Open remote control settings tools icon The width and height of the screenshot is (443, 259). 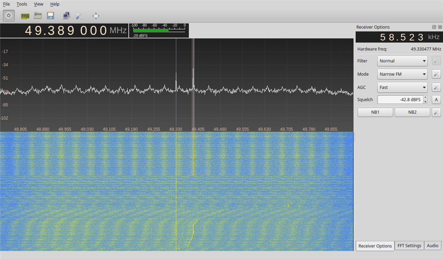tap(79, 16)
